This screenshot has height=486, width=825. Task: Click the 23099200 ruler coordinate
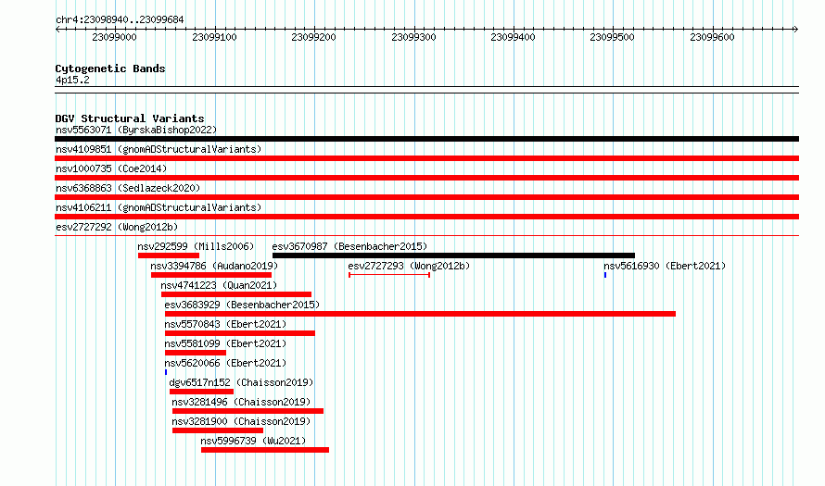click(313, 37)
